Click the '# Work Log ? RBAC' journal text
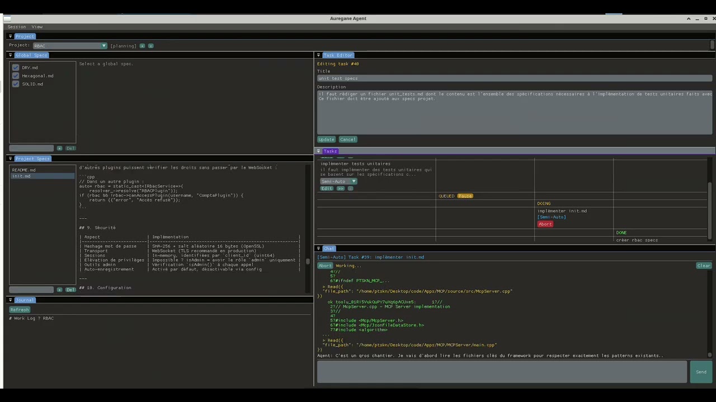This screenshot has width=716, height=402. [31, 318]
